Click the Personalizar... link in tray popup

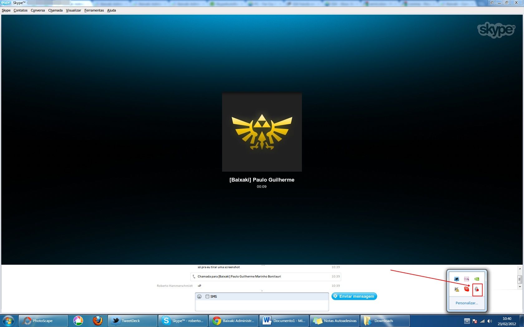pyautogui.click(x=467, y=303)
